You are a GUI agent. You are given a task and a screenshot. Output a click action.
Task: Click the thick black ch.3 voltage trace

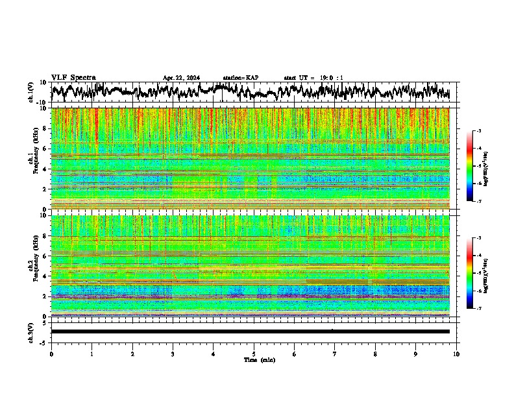[251, 331]
